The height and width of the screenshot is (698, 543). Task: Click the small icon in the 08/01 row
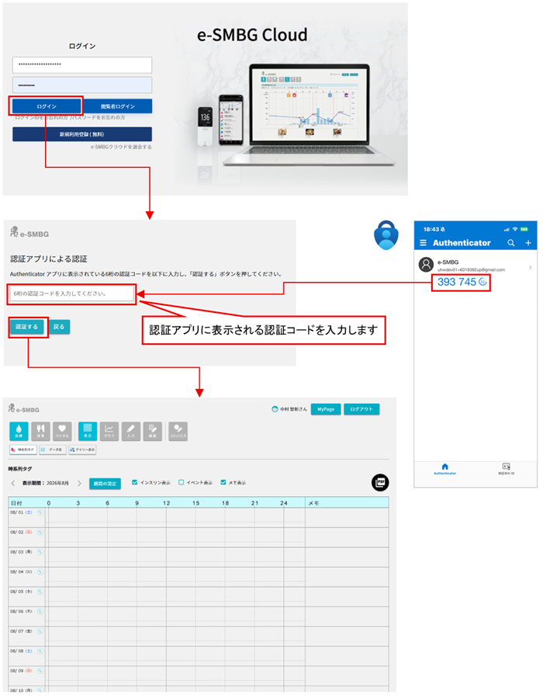point(40,512)
